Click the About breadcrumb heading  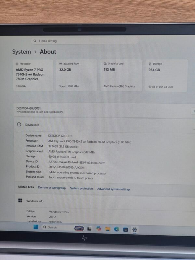(x=48, y=52)
